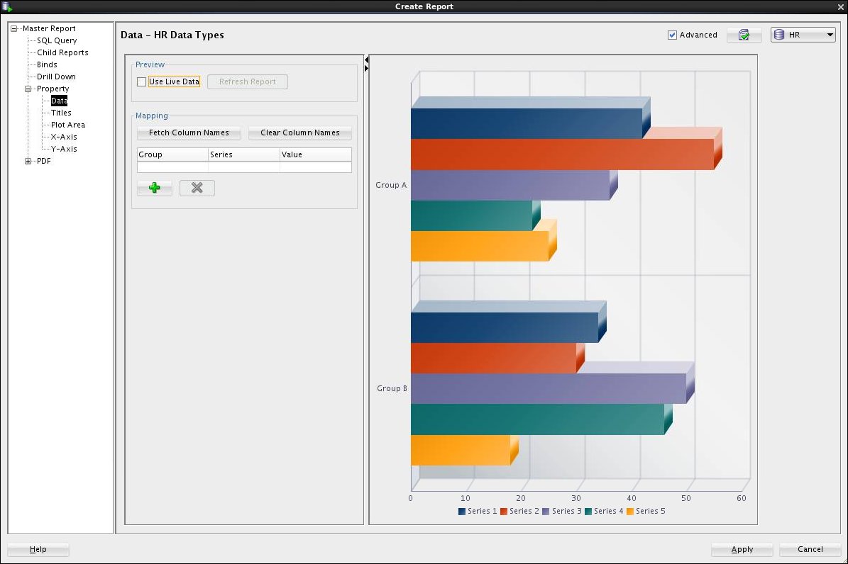Click the purple Series 3 bar in Group B
The height and width of the screenshot is (564, 848).
click(x=549, y=388)
